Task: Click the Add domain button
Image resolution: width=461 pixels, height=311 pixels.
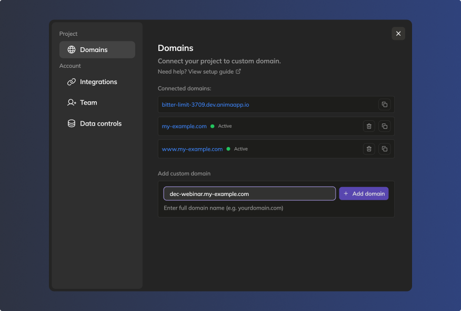Action: coord(364,194)
